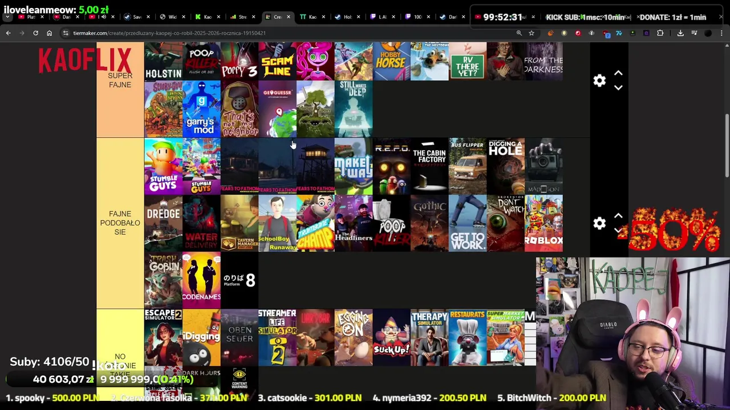Select That's Not My Neighbor tile
This screenshot has height=410, width=730.
coord(240,109)
